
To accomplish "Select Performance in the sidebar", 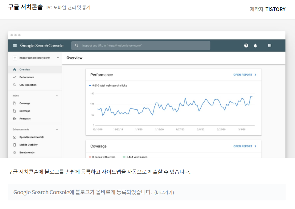I will (x=35, y=77).
